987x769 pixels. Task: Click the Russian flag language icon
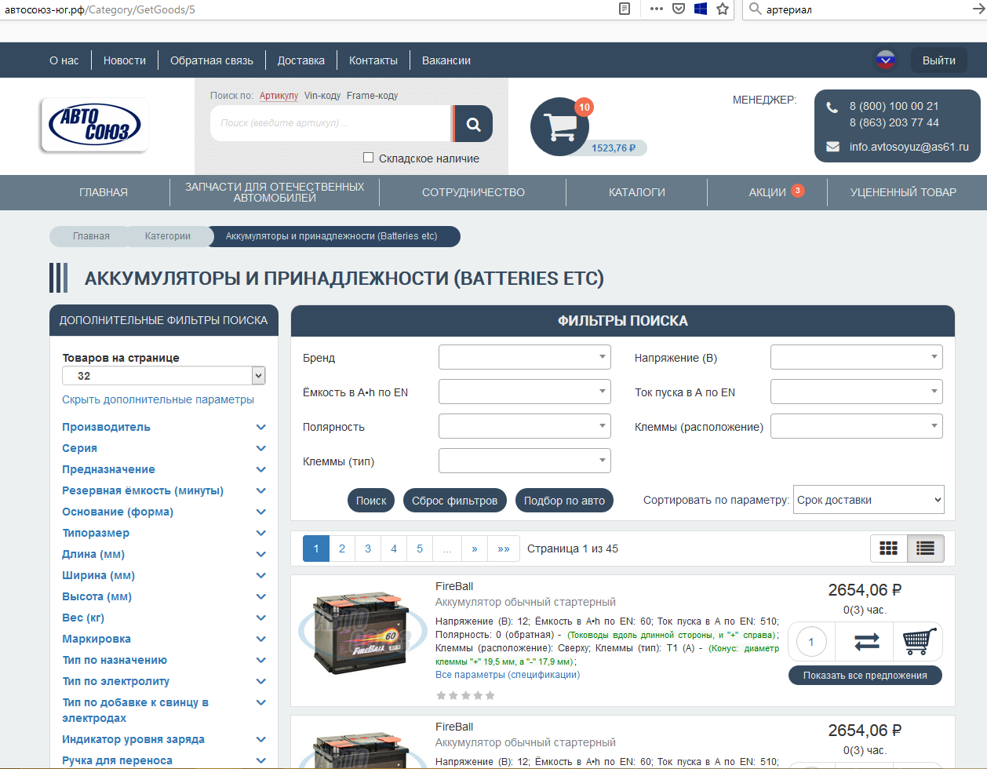click(x=886, y=60)
